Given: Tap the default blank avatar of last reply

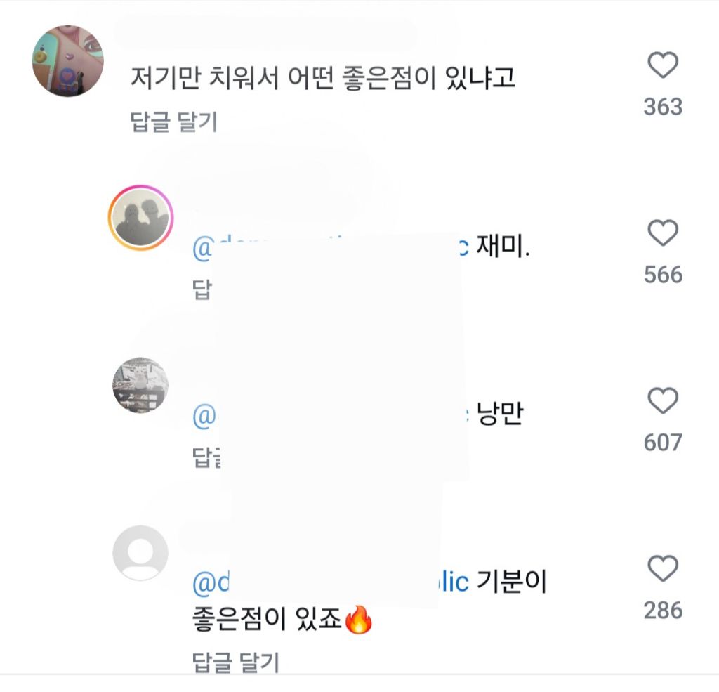Looking at the screenshot, I should (140, 553).
